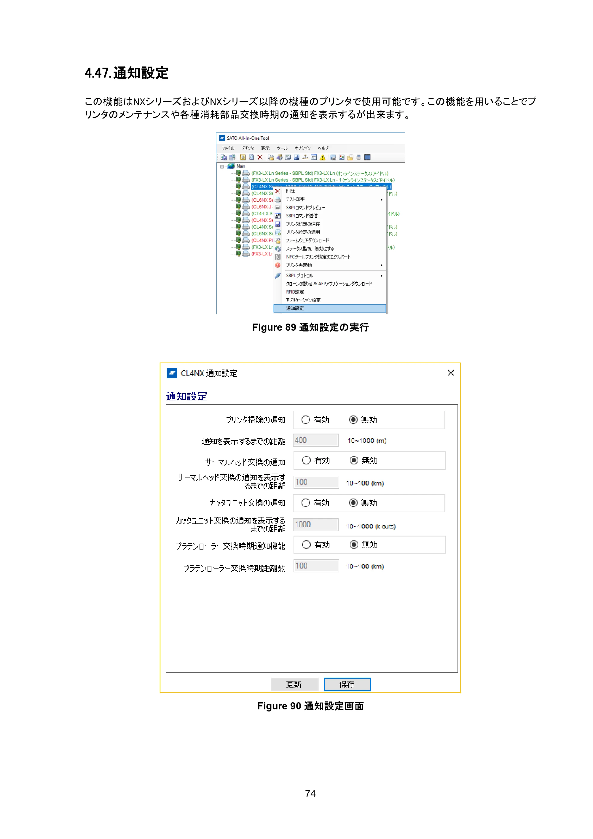Choose RFID設定 in the context menu
The image size is (593, 839).
(330, 292)
